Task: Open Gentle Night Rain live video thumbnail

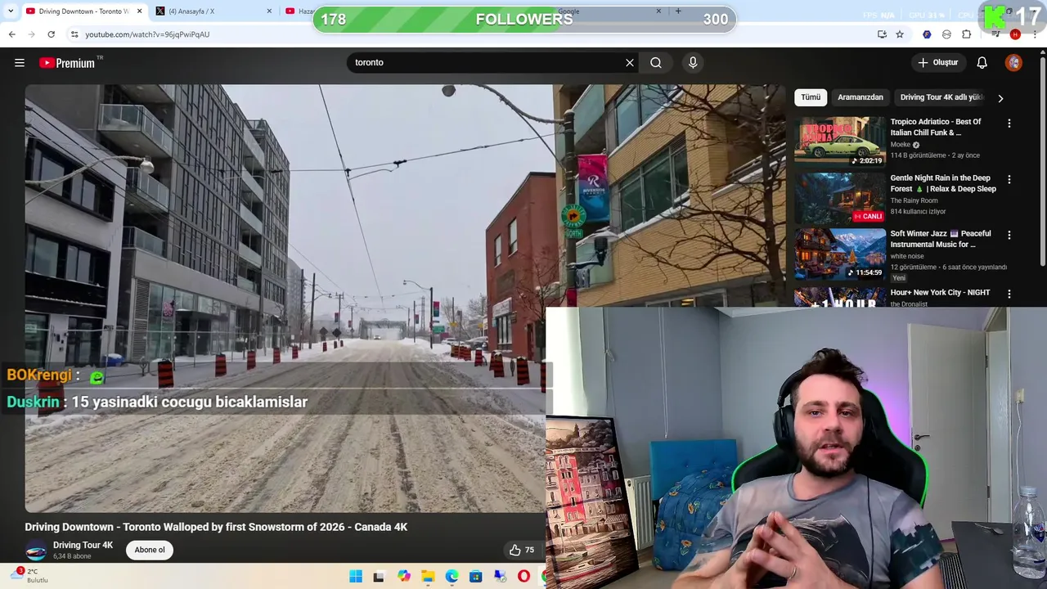Action: tap(839, 197)
